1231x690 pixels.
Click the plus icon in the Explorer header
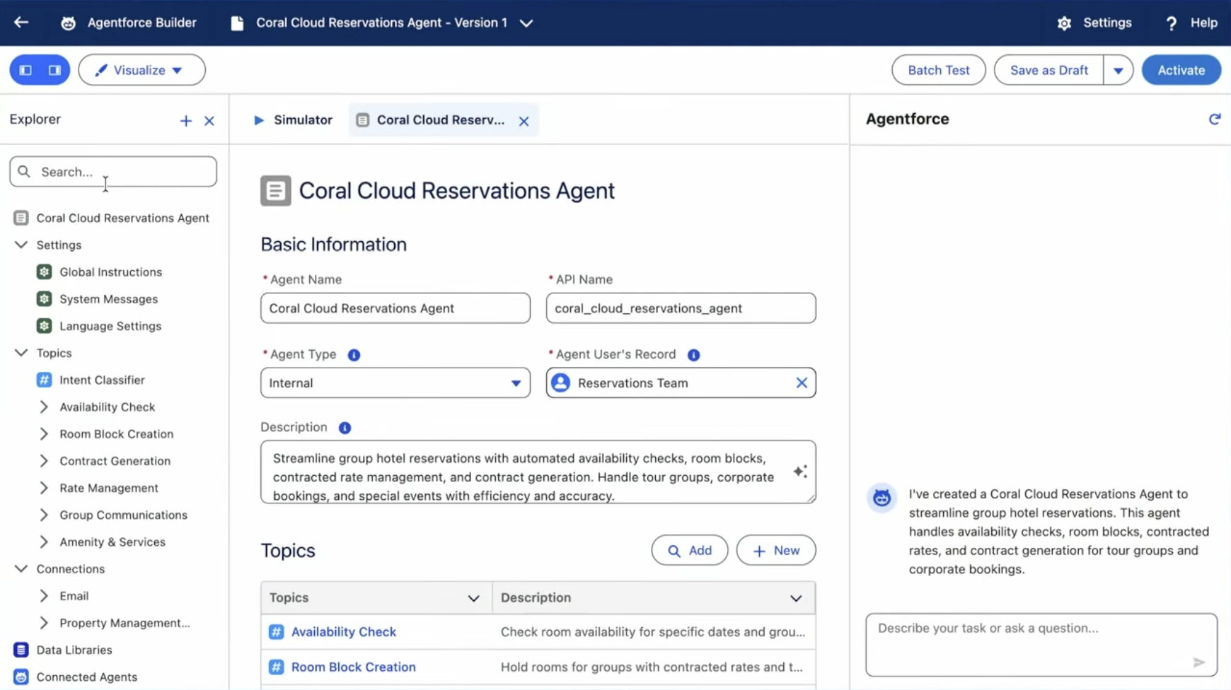185,120
